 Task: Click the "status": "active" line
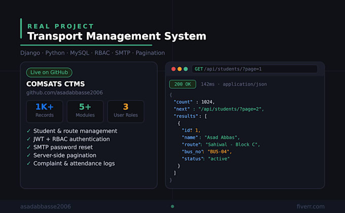point(205,159)
